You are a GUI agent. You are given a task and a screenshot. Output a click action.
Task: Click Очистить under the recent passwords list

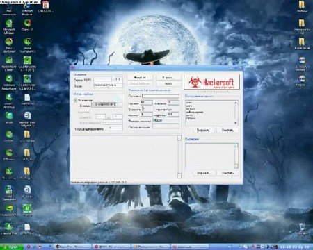[x=227, y=131]
